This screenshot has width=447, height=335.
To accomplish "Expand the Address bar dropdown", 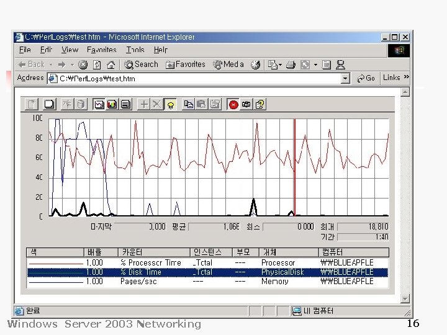I will (x=346, y=78).
